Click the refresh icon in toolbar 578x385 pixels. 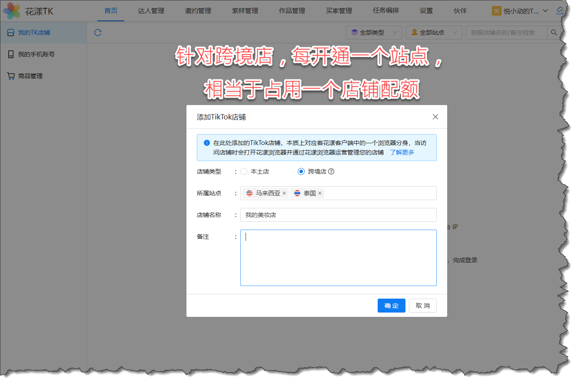[x=98, y=33]
